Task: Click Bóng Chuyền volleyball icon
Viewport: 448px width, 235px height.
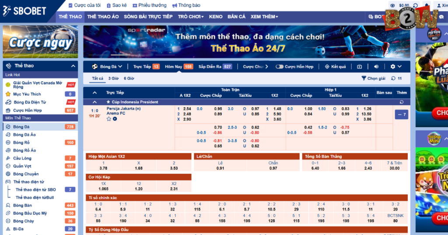Action: tap(8, 174)
